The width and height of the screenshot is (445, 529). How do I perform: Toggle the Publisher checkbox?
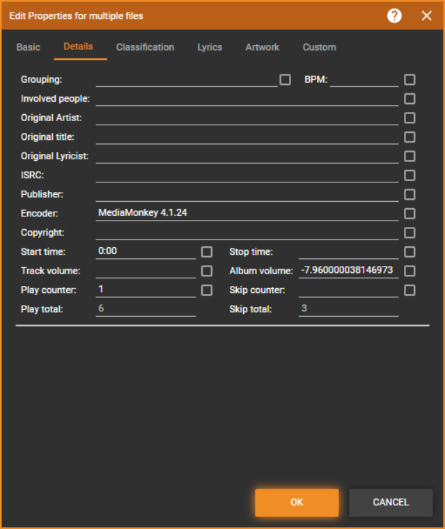409,195
